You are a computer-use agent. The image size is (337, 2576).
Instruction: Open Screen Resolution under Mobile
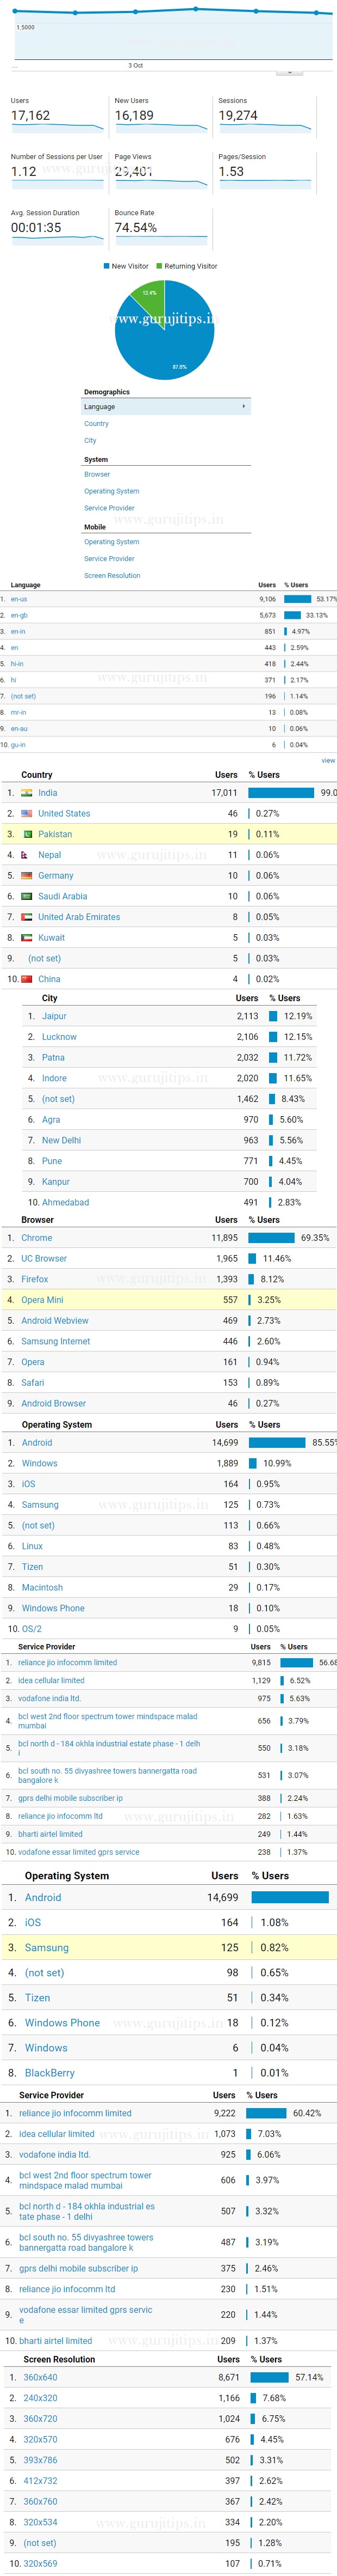tap(113, 576)
